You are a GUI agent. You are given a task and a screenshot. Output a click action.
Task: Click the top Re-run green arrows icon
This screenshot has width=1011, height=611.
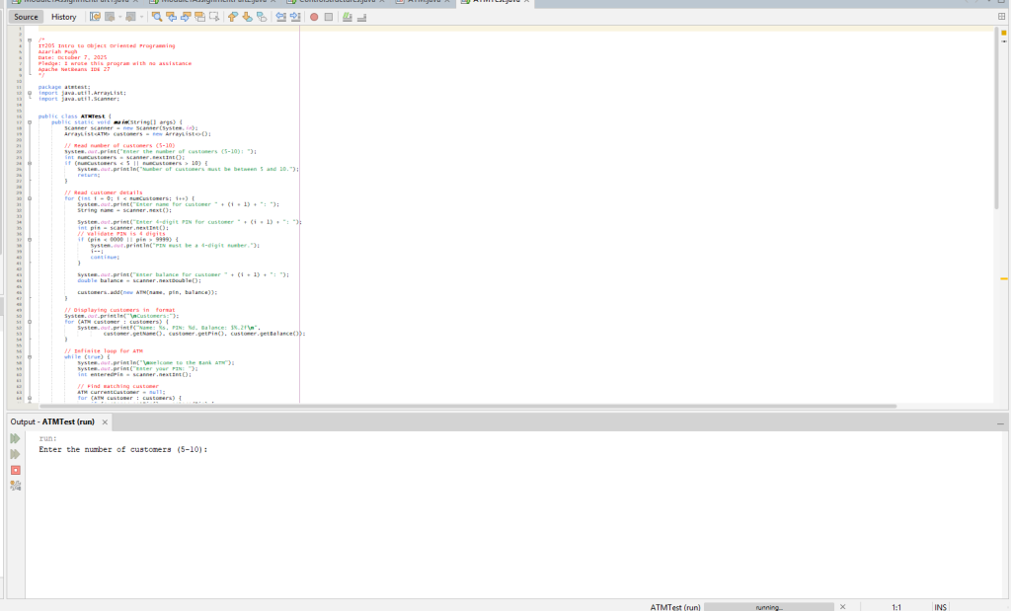pyautogui.click(x=15, y=438)
